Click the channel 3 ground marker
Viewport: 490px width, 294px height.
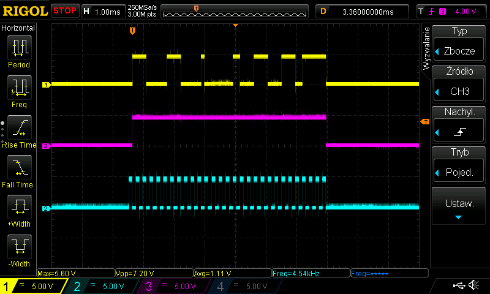(x=47, y=146)
